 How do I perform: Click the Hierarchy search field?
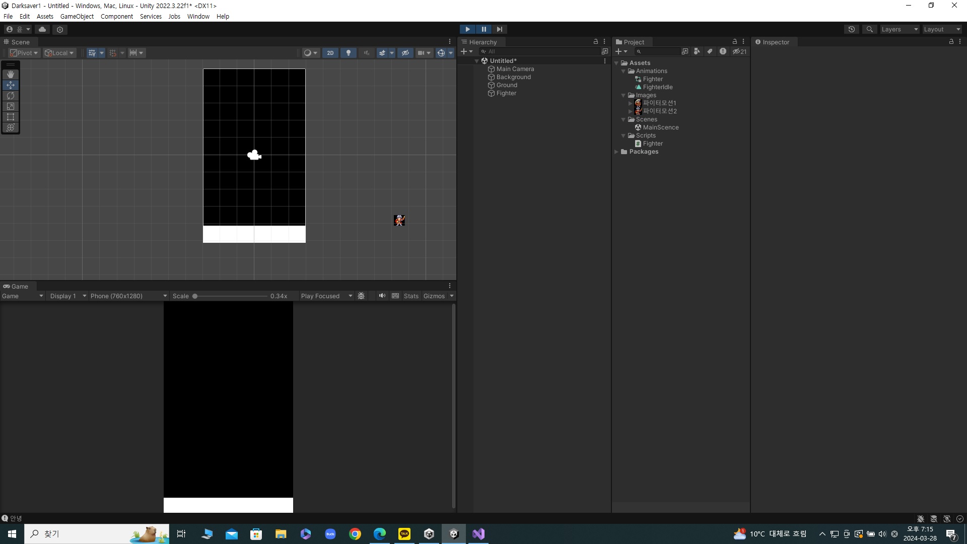coord(539,51)
